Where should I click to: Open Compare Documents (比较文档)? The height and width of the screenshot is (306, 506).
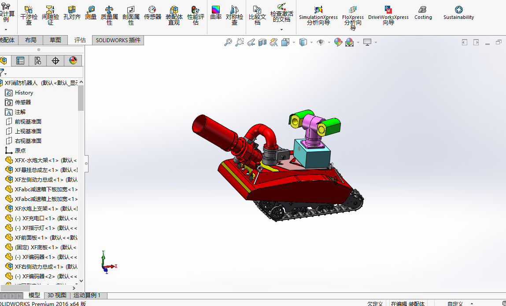click(x=257, y=15)
